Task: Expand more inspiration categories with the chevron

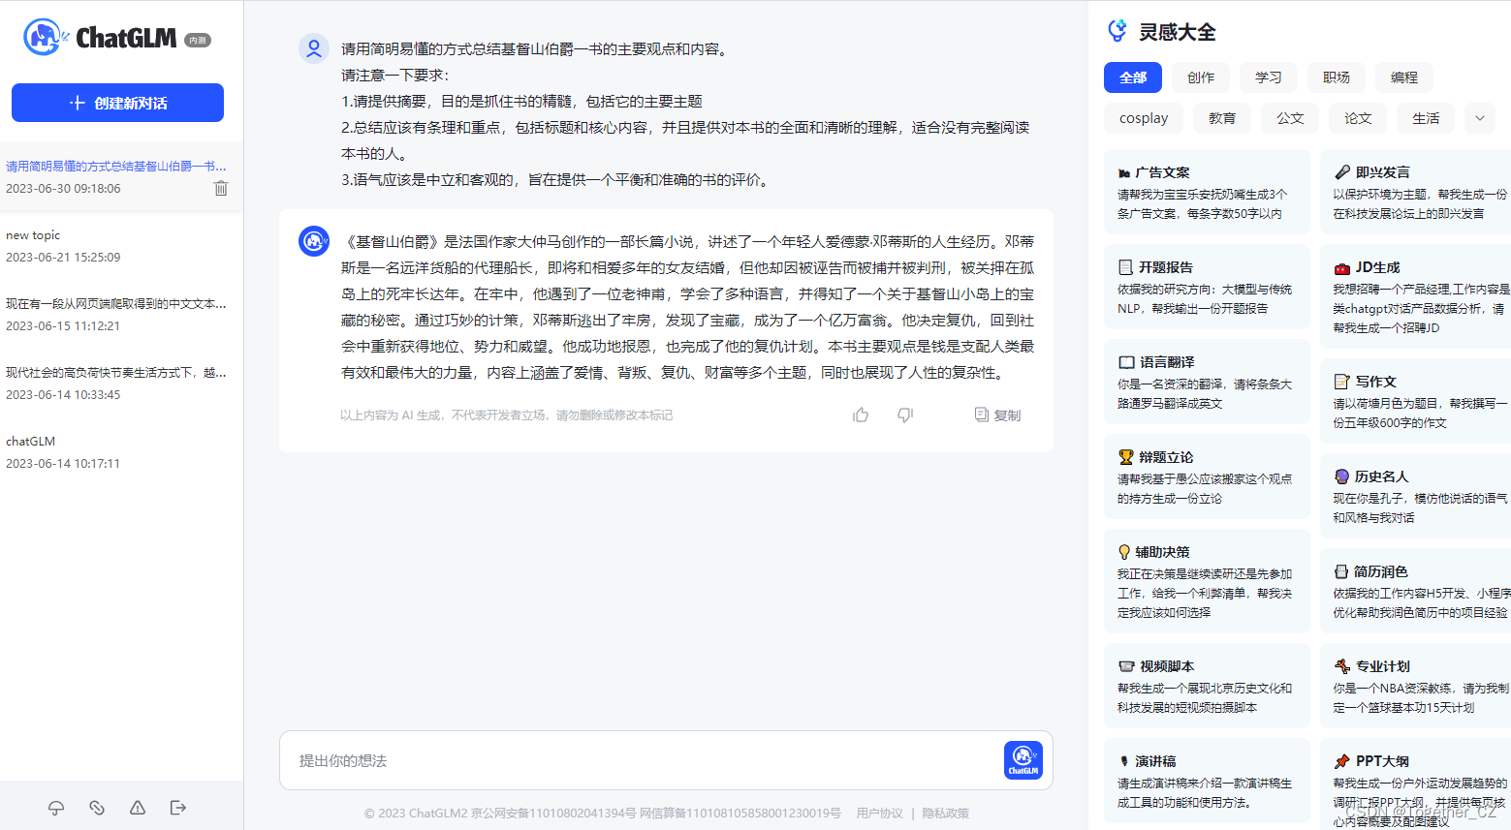Action: (1479, 117)
